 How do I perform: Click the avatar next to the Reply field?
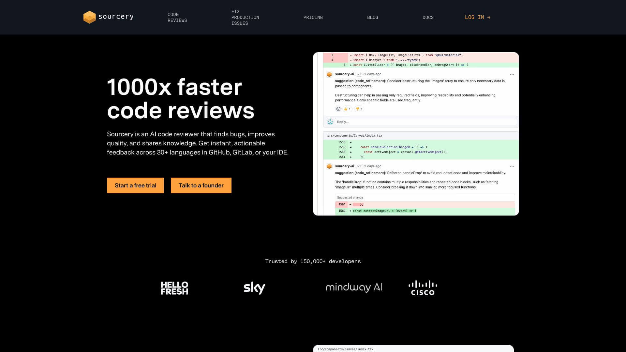pos(330,122)
